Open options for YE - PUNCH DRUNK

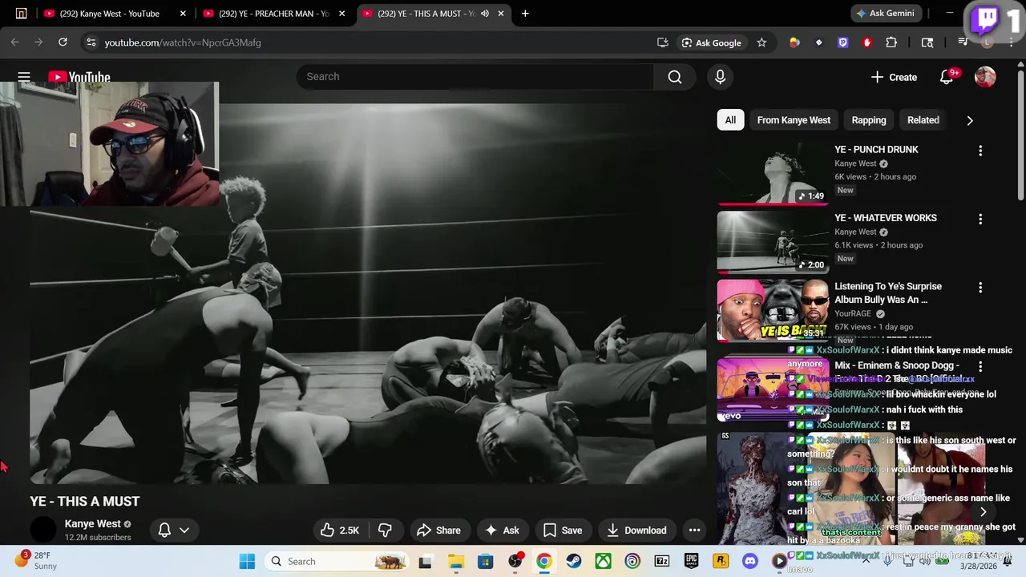pos(980,151)
